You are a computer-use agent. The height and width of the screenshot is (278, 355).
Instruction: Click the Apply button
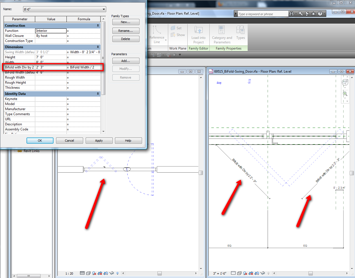tap(99, 141)
